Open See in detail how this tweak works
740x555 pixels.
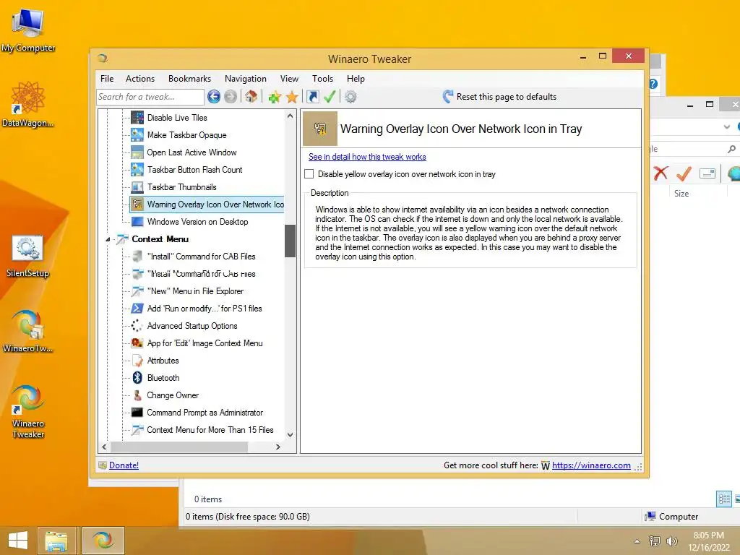pyautogui.click(x=367, y=157)
